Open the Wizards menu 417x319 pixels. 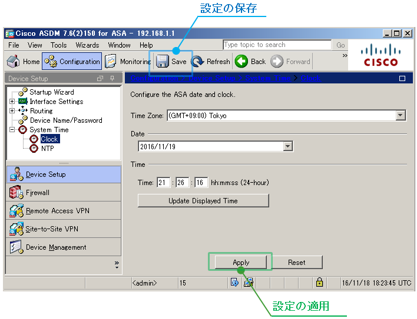87,45
